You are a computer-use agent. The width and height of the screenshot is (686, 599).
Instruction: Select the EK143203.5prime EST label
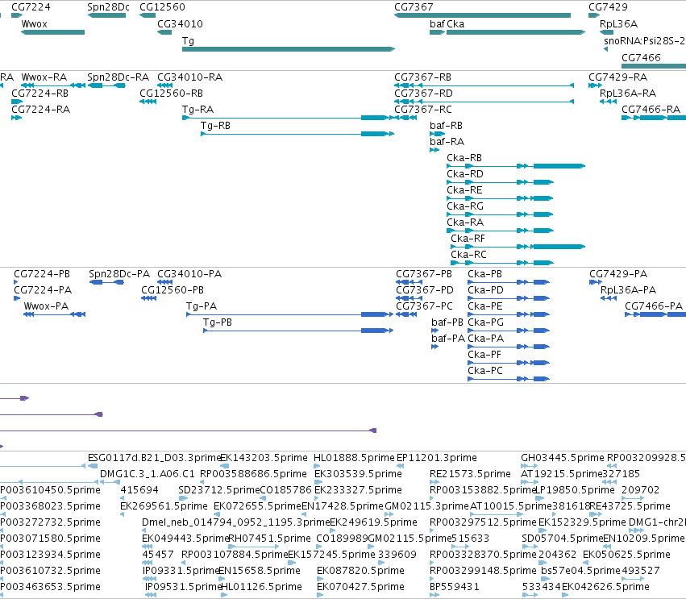pyautogui.click(x=264, y=458)
